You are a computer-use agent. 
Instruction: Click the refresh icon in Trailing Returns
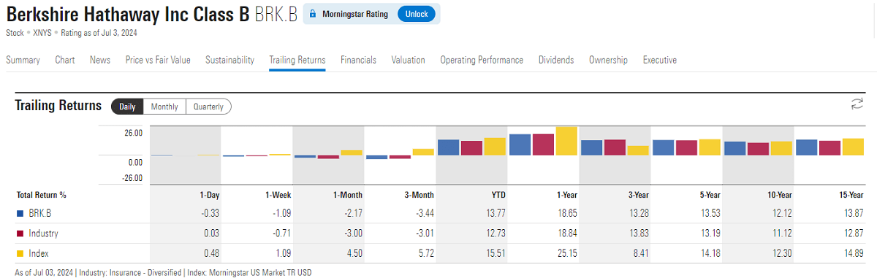[x=857, y=104]
